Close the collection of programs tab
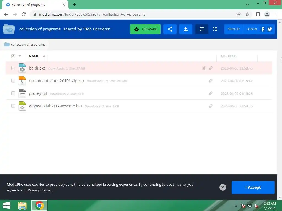Image resolution: width=282 pixels, height=211 pixels. pyautogui.click(x=64, y=5)
